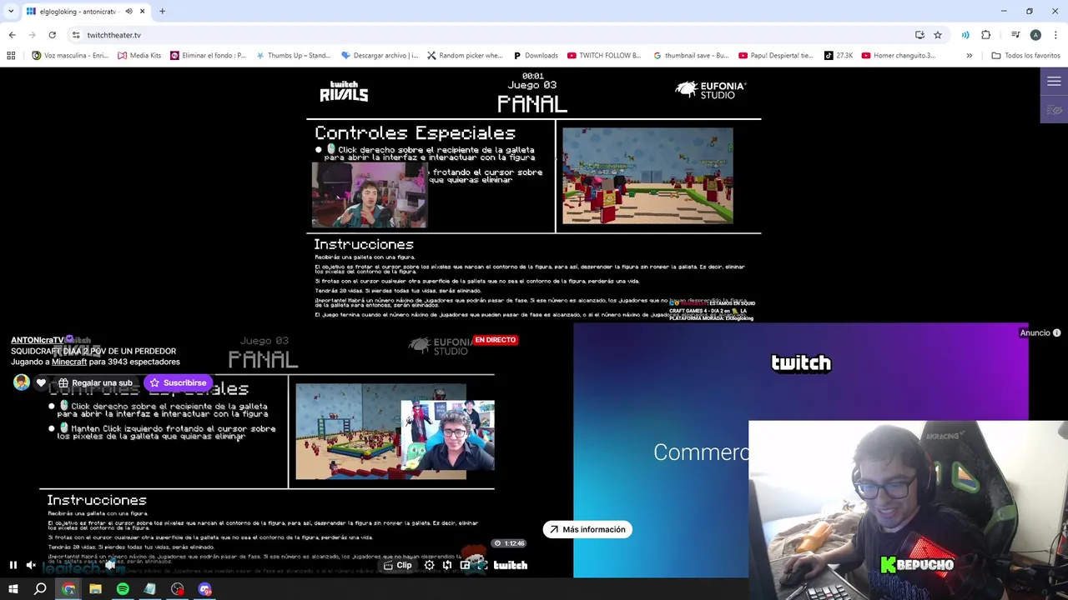This screenshot has width=1068, height=600.
Task: Open Spotify from the taskbar
Action: (123, 589)
